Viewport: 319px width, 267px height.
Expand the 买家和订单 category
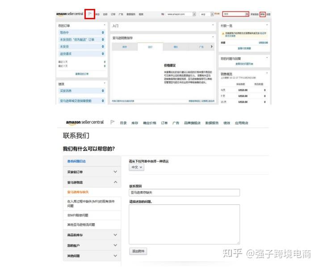(x=115, y=172)
